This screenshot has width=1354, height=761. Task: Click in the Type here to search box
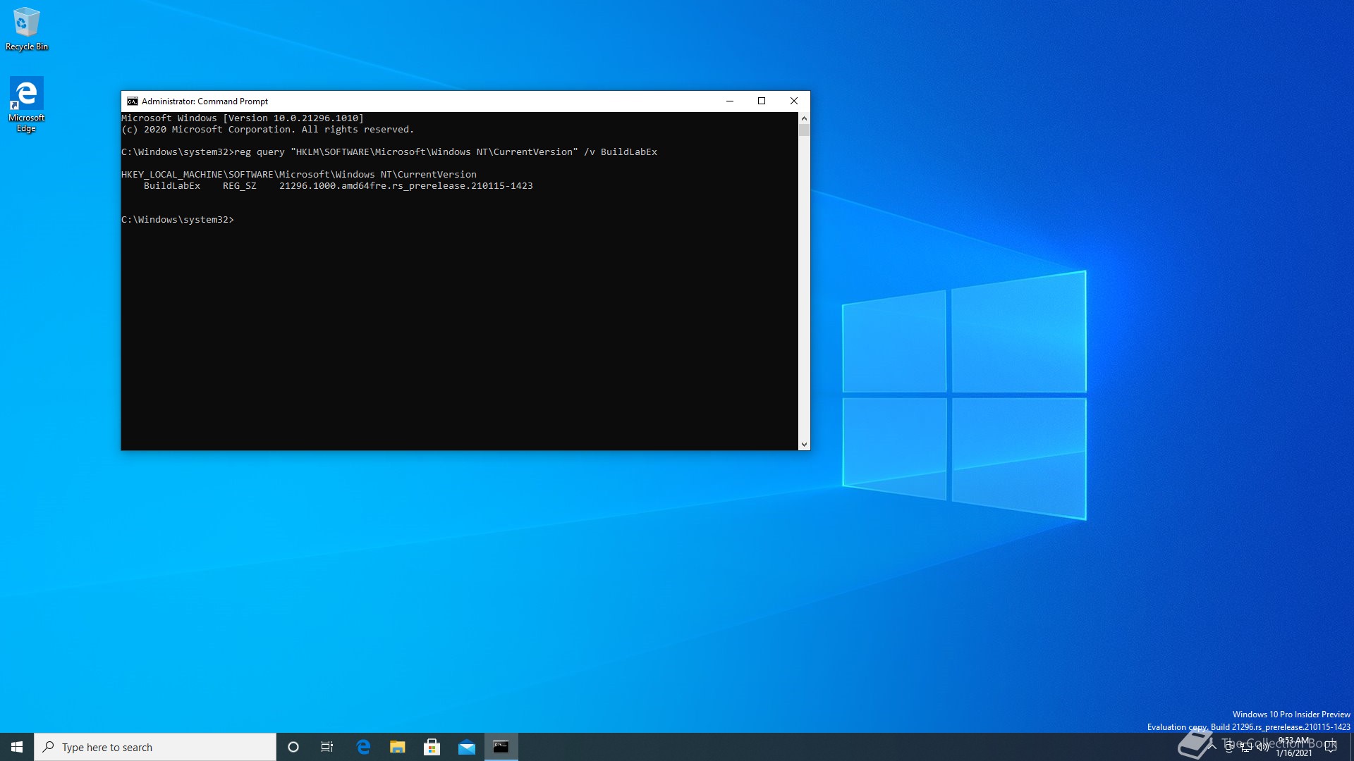155,747
